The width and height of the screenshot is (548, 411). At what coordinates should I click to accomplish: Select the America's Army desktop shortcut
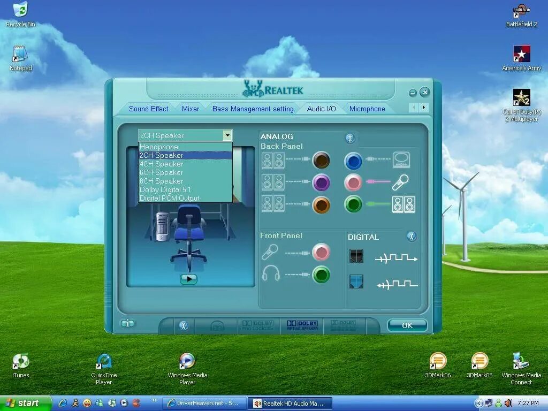[x=521, y=58]
